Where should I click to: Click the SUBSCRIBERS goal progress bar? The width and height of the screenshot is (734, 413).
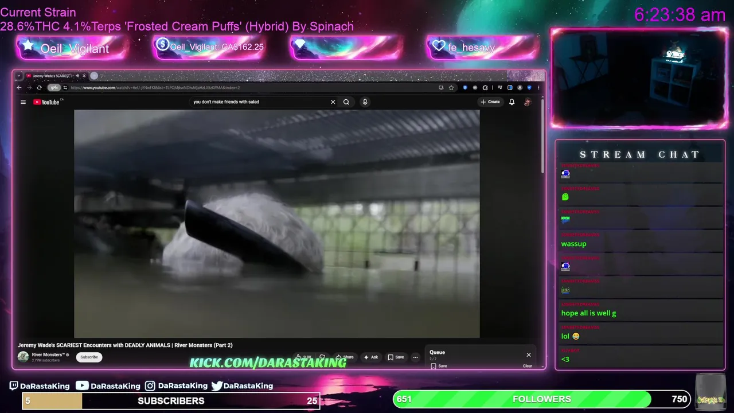point(170,401)
